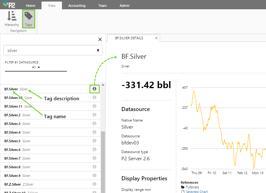Click the P2 logo
Viewport: 266px width, 193px height.
10,5
